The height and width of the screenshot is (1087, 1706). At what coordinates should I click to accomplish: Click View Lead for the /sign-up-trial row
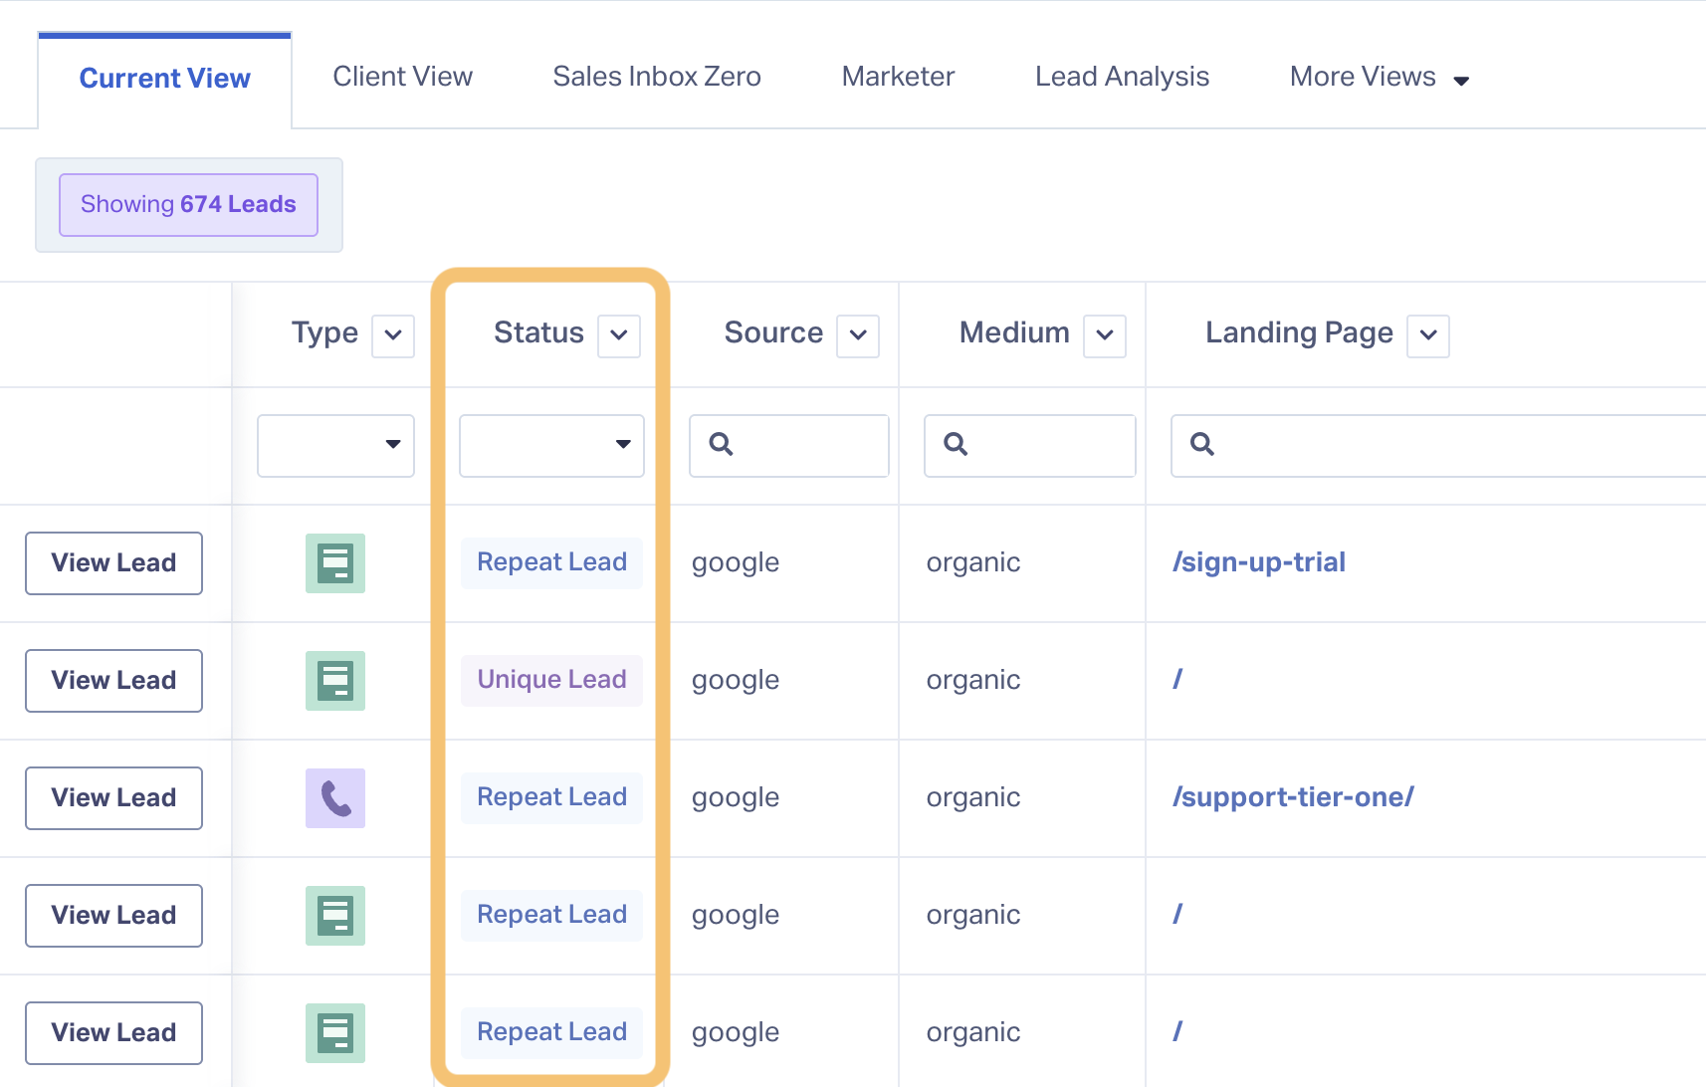click(x=113, y=563)
